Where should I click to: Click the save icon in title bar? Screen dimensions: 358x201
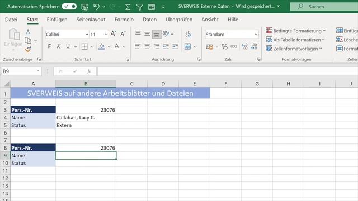(84, 7)
